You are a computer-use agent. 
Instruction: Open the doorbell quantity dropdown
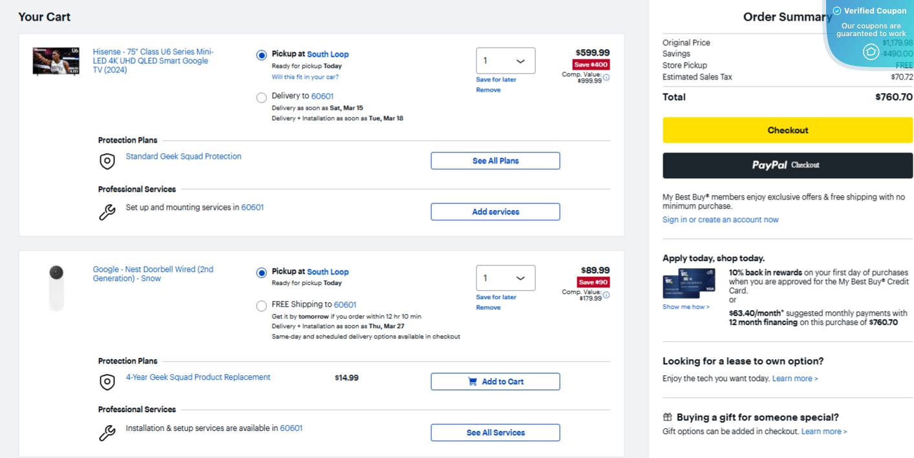click(x=505, y=278)
